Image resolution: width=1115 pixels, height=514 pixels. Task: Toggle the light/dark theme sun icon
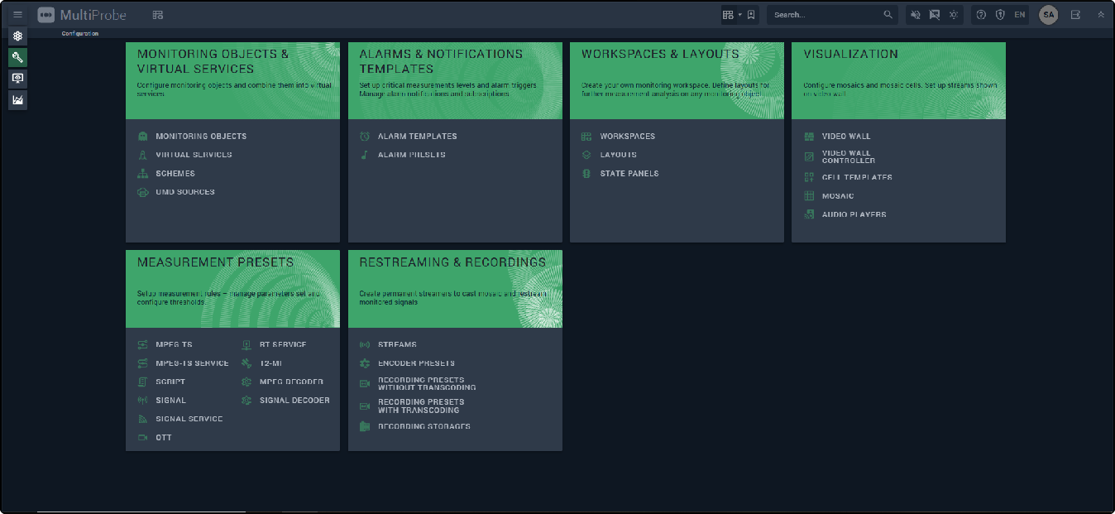(x=954, y=15)
